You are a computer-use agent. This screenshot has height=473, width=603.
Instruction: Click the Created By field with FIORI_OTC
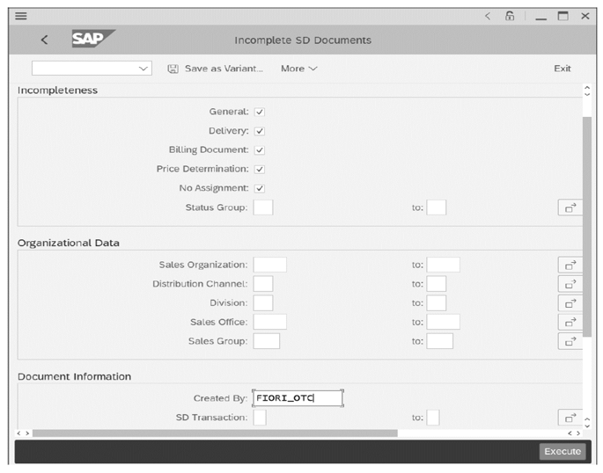click(x=298, y=398)
